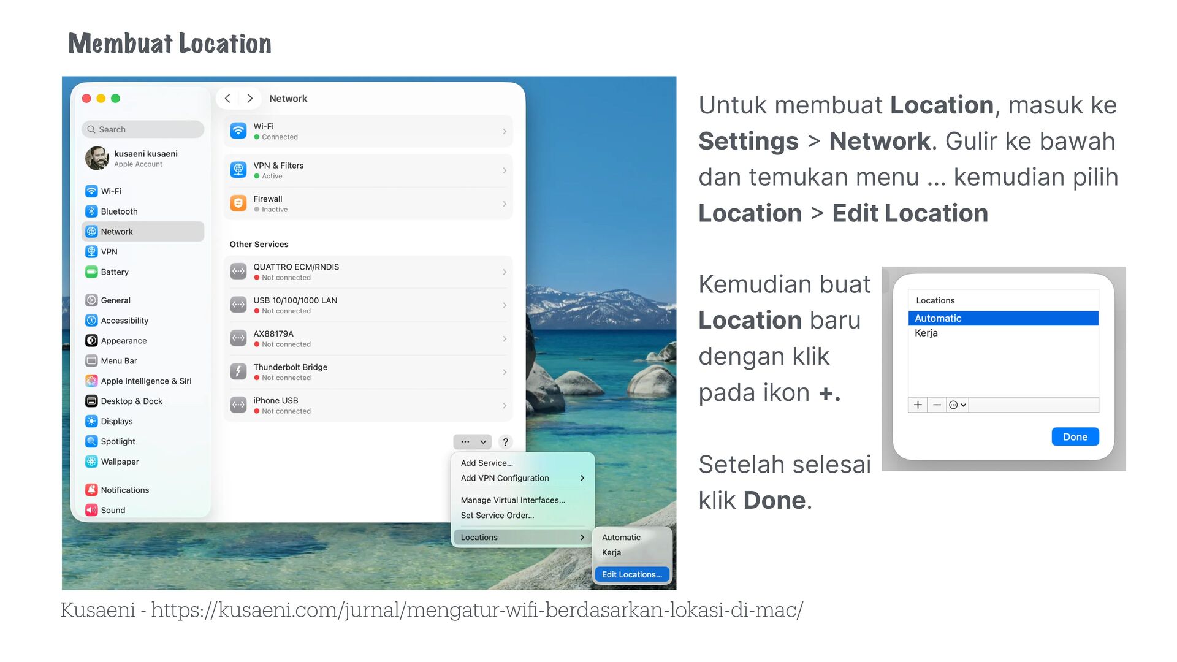Click the Done button
The height and width of the screenshot is (662, 1177).
(1075, 437)
